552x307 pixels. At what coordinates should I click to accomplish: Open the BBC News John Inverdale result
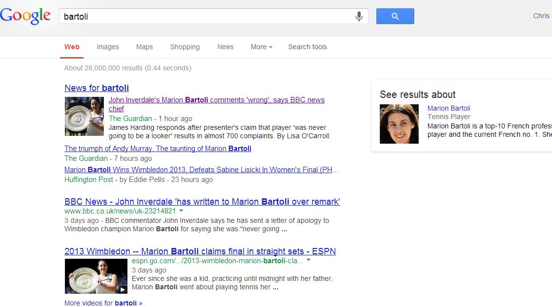click(x=202, y=202)
